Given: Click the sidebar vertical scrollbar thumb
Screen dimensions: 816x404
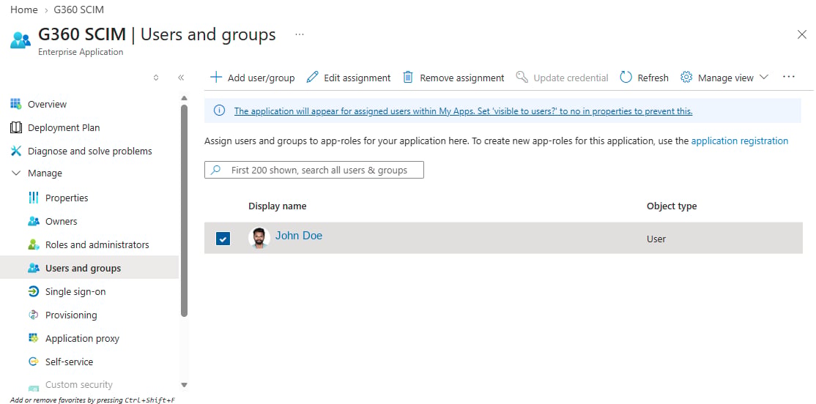Looking at the screenshot, I should pos(184,211).
